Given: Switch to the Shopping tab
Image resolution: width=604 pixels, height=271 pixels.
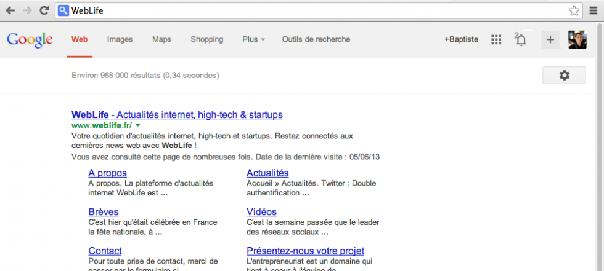Looking at the screenshot, I should [x=207, y=39].
